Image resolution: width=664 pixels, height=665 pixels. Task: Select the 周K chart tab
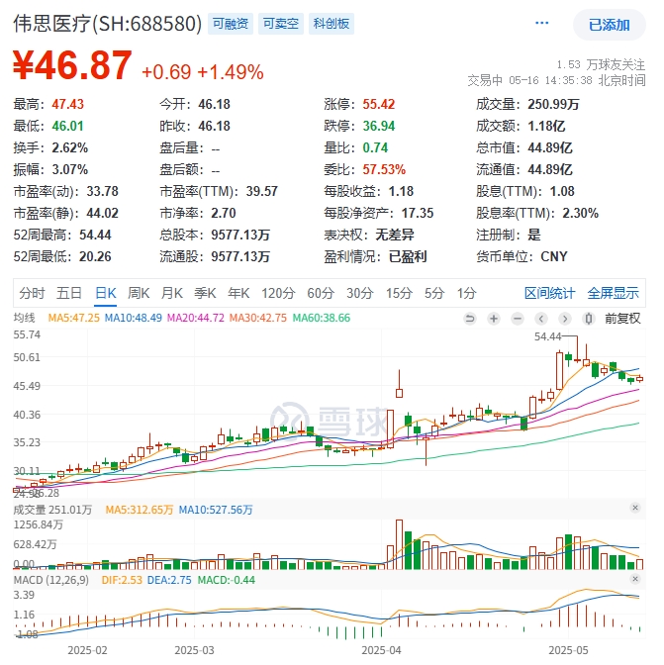pyautogui.click(x=139, y=293)
